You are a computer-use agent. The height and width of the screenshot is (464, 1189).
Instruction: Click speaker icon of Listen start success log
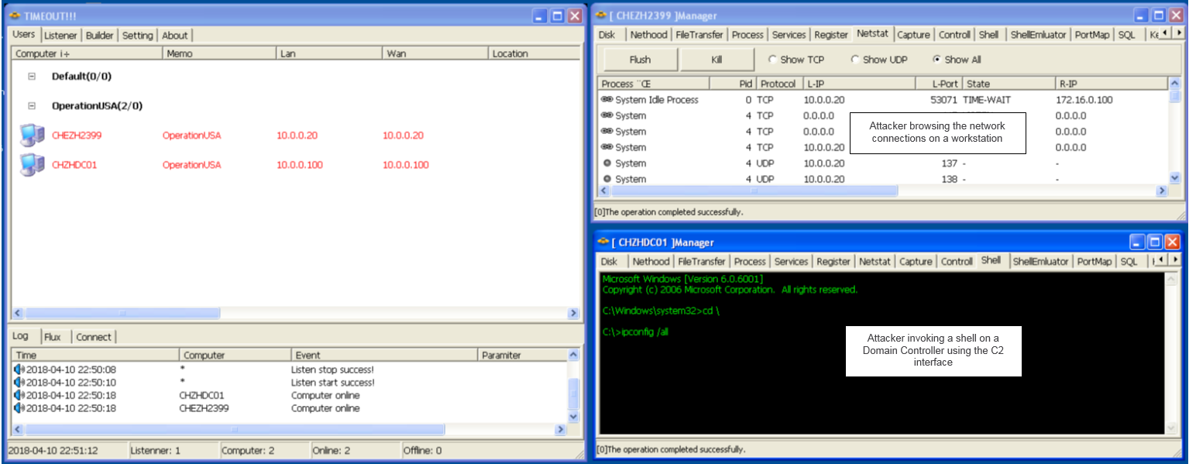19,383
